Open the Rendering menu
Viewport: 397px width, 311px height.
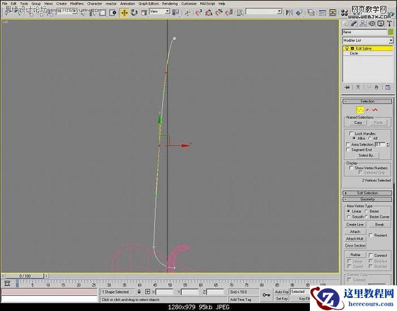170,4
